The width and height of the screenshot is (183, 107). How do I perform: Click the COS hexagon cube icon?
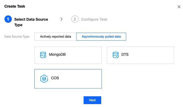click(x=44, y=78)
